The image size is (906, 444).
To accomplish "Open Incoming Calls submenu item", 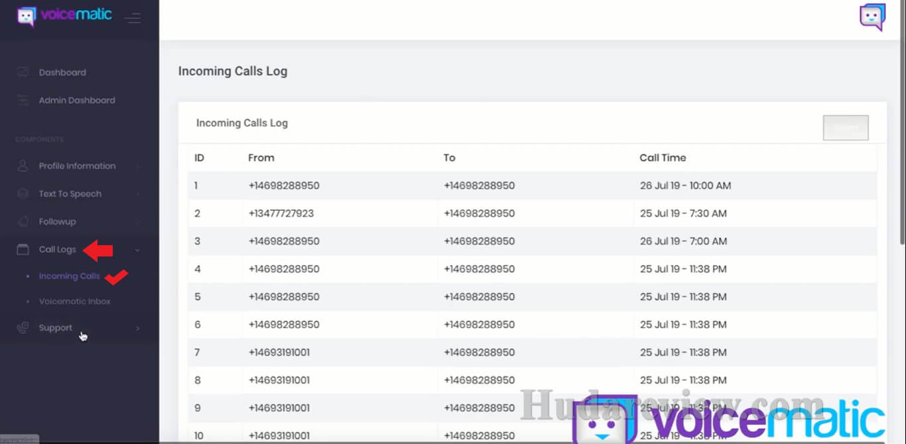I will pos(69,276).
